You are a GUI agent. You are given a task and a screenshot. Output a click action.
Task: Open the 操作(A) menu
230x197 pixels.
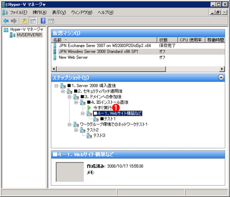pyautogui.click(x=39, y=12)
